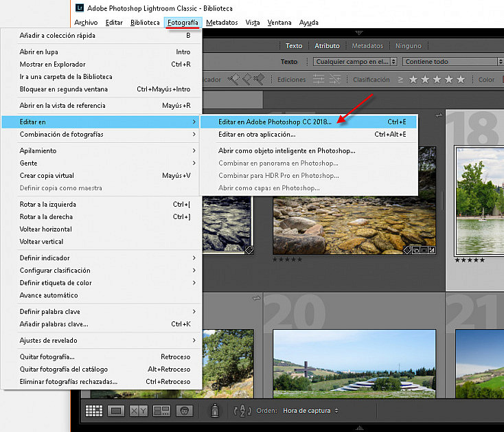This screenshot has width=504, height=432.
Task: Select 'Voltear horizontal'
Action: coord(102,229)
